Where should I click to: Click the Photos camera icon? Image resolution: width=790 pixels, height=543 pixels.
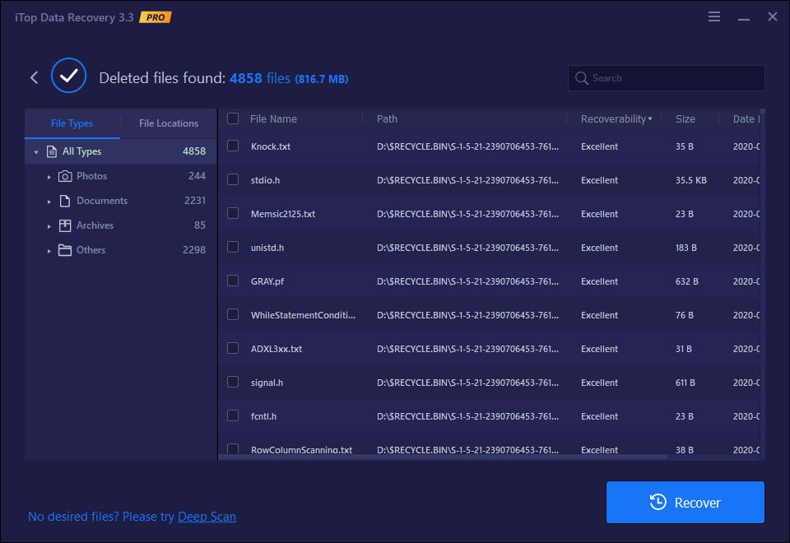pyautogui.click(x=65, y=176)
